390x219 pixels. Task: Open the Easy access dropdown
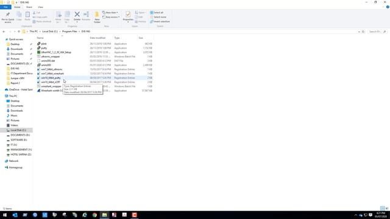[x=111, y=17]
